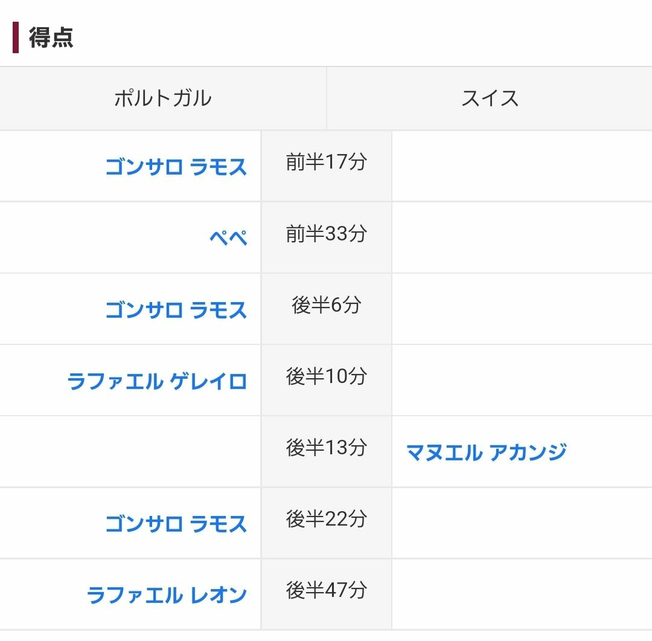
Task: Open the マヌエル アカンジ player link
Action: 487,452
